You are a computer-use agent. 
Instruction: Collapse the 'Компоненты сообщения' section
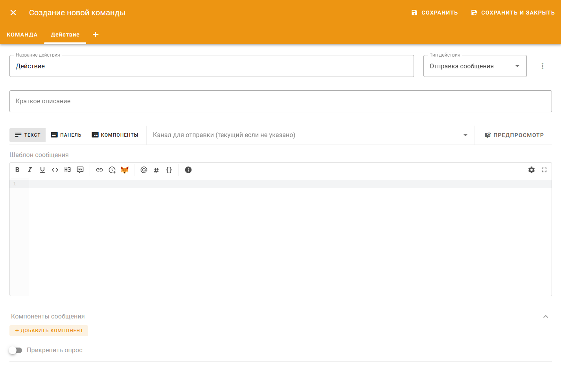tap(546, 317)
